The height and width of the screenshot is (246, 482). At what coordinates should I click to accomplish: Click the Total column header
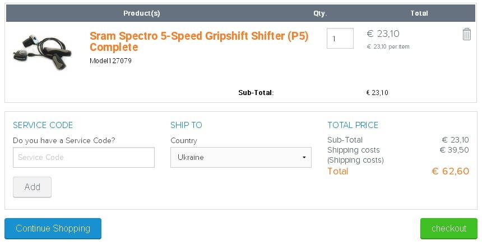419,13
